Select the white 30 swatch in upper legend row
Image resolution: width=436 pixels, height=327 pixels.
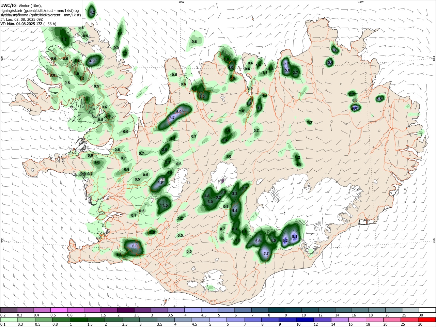coord(427,310)
